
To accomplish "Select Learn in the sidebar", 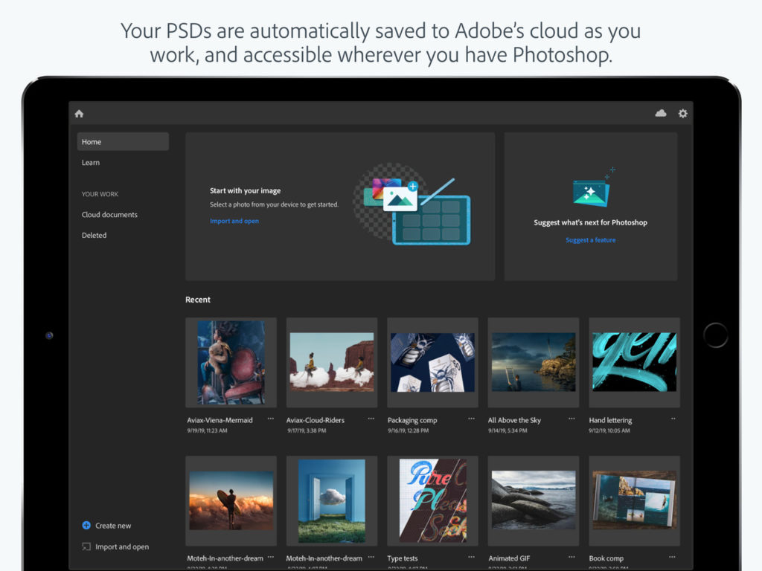I will pyautogui.click(x=90, y=162).
